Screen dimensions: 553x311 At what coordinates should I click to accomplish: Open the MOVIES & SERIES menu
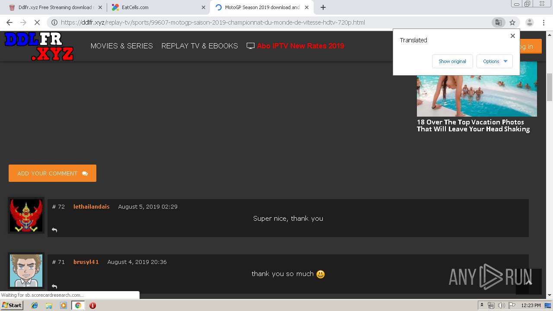(x=121, y=46)
